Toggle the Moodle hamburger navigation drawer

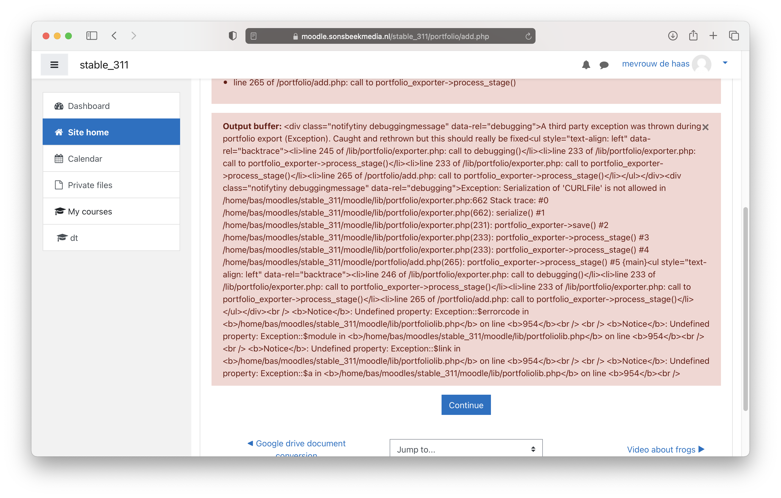coord(54,65)
